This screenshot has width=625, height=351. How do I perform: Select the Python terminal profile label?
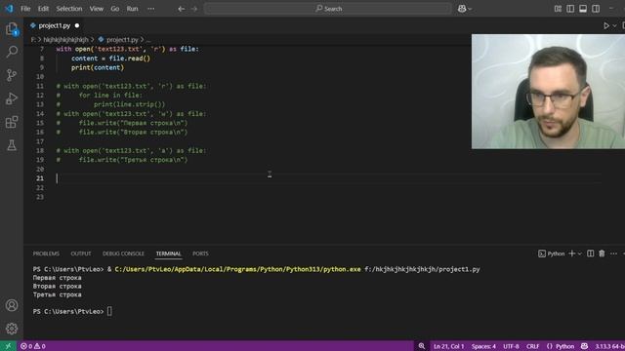552,253
